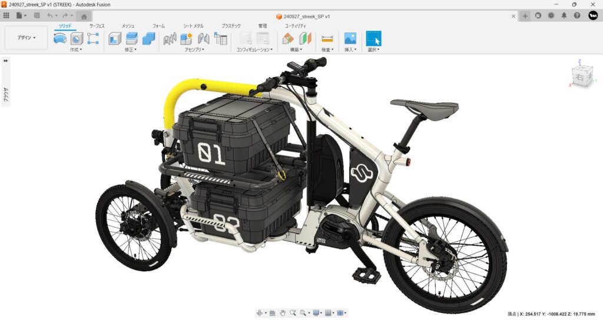Open the notifications bell icon
Viewport: 603px width, 320px height.
coord(564,16)
